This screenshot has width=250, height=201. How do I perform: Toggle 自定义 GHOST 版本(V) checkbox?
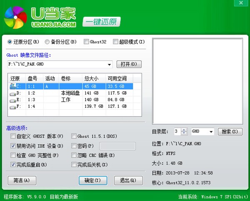click(13, 136)
